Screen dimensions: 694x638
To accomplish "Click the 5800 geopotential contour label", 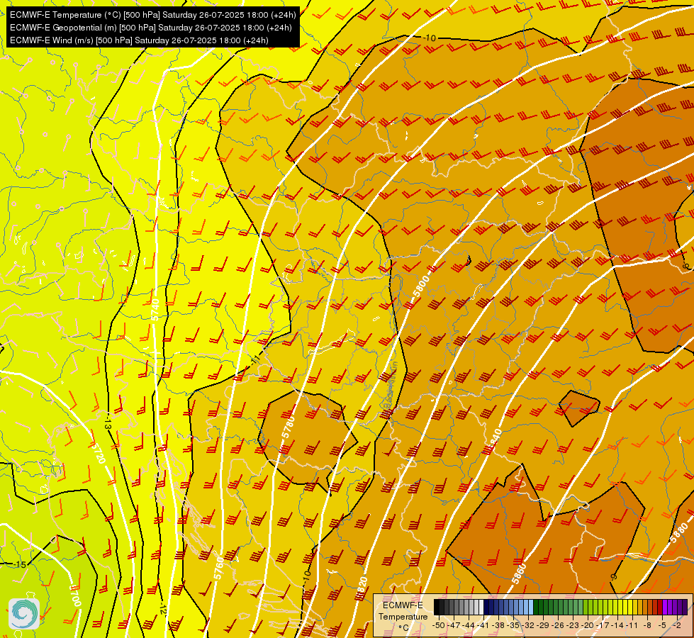I will click(x=420, y=286).
